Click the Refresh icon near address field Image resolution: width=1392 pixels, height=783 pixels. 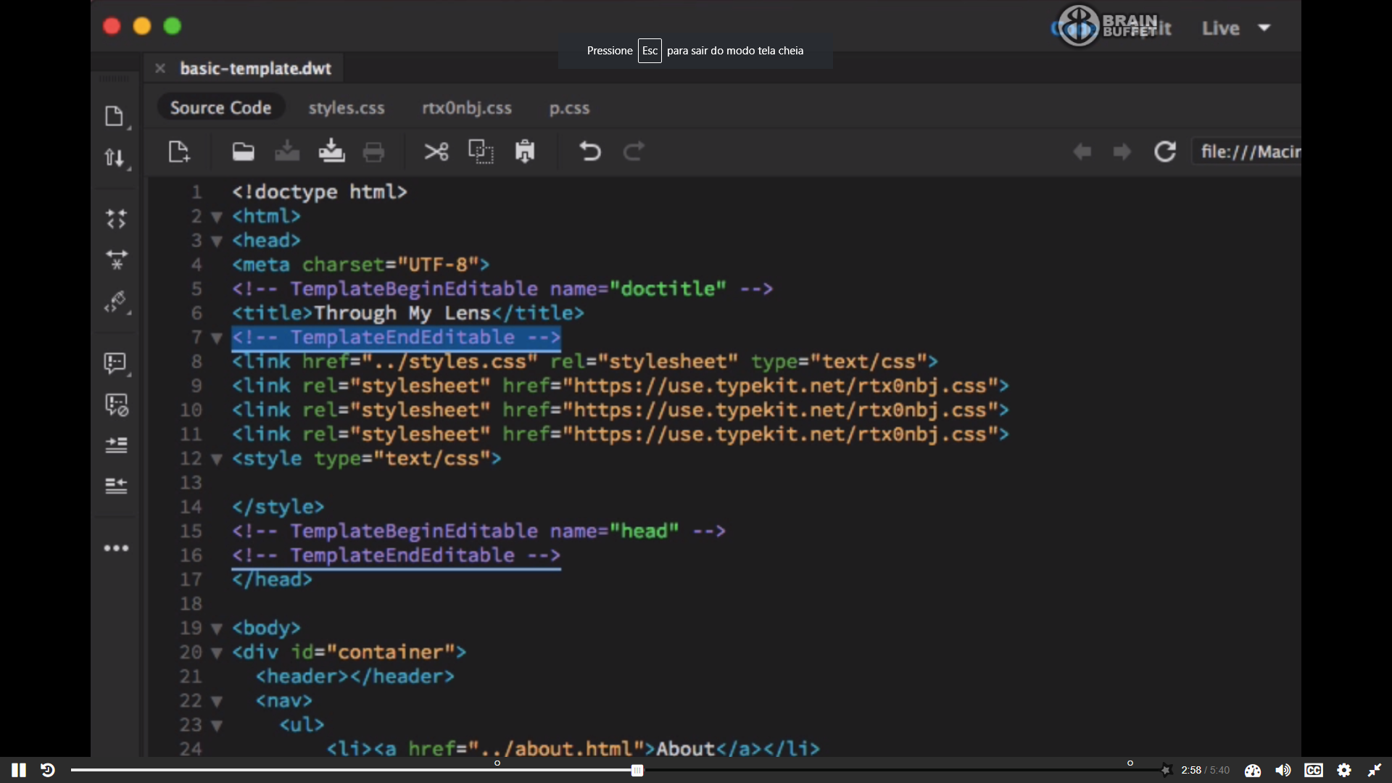(x=1164, y=152)
